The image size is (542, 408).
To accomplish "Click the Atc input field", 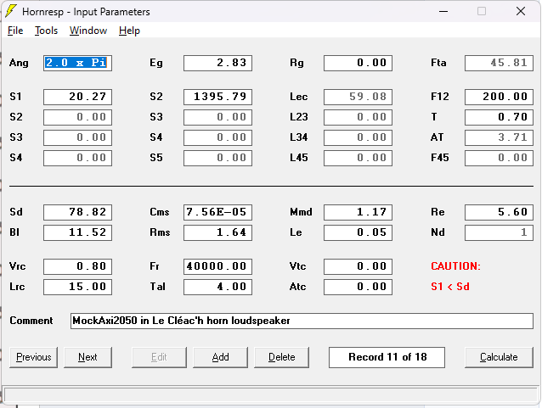I will [x=358, y=287].
